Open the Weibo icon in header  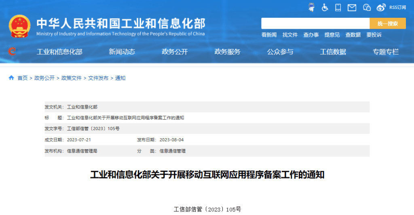point(381,7)
